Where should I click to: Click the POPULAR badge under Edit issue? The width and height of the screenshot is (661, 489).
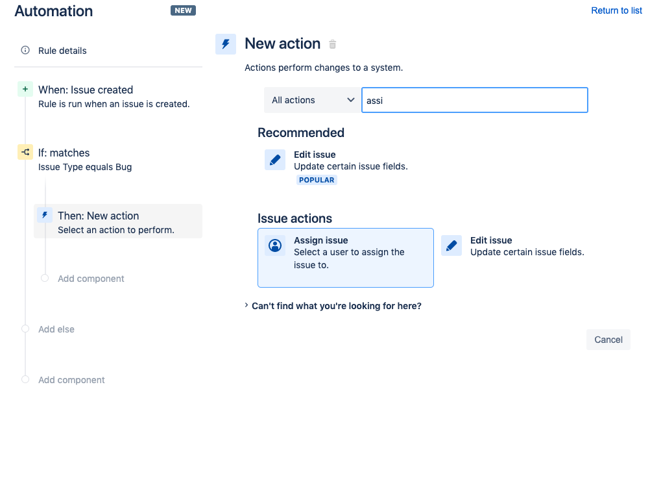pos(317,179)
